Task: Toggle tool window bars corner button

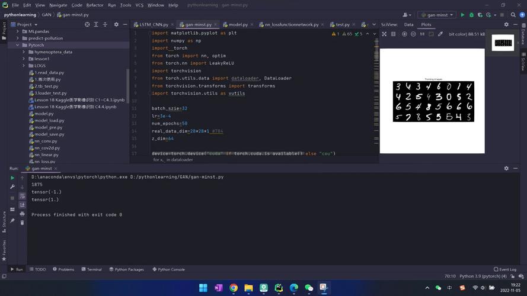Action: (x=4, y=276)
